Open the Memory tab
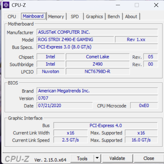Image resolution: width=164 pixels, height=164 pixels. coord(56,17)
